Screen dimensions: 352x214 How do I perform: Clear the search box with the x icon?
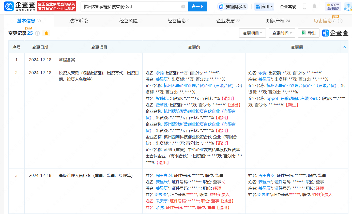click(183, 6)
